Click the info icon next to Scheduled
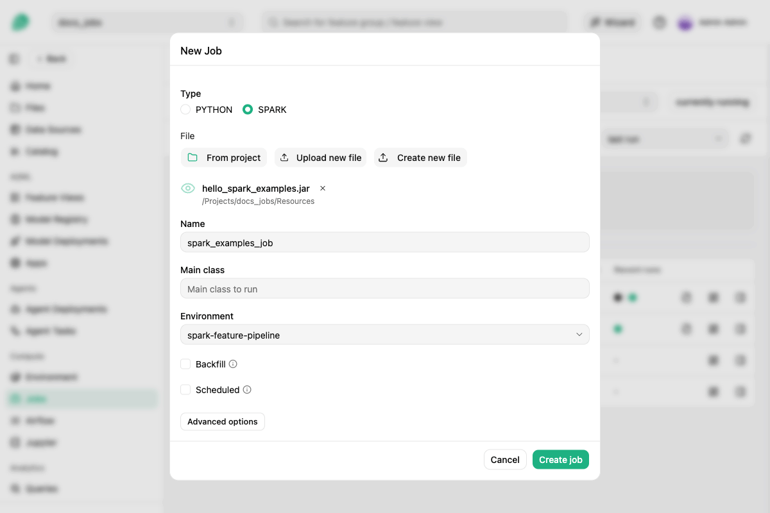 (247, 390)
